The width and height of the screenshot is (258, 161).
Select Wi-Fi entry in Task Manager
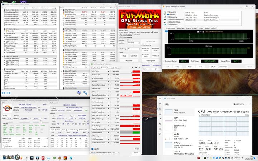coord(180,136)
